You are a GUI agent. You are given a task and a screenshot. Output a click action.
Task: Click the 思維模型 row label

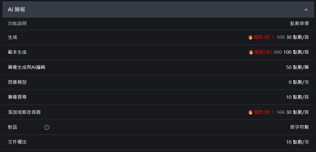[x=17, y=82]
